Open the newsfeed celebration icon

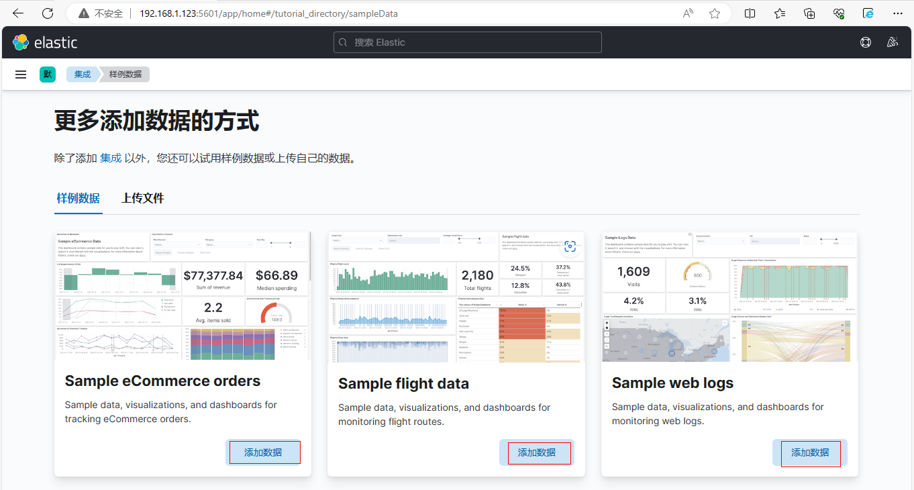[892, 42]
